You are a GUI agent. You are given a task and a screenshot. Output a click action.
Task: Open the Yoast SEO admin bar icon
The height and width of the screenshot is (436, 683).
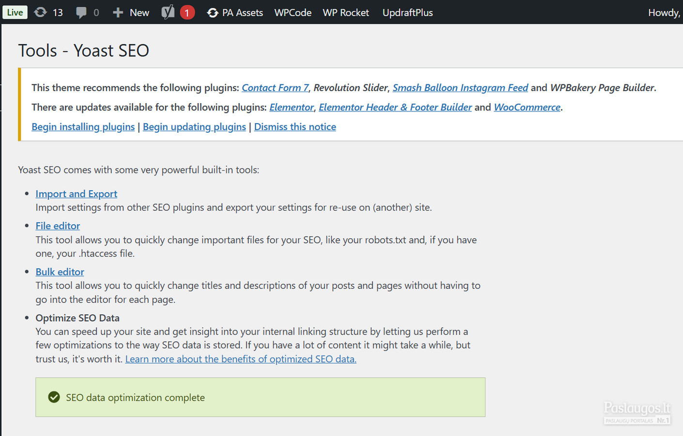tap(167, 12)
